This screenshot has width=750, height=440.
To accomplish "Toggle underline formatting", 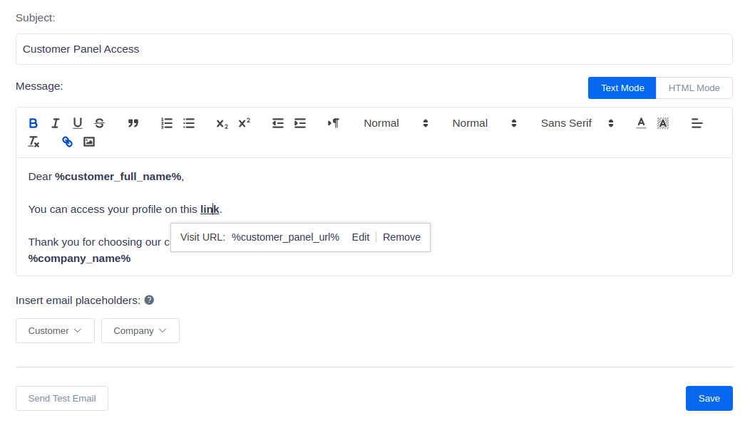I will coord(78,123).
